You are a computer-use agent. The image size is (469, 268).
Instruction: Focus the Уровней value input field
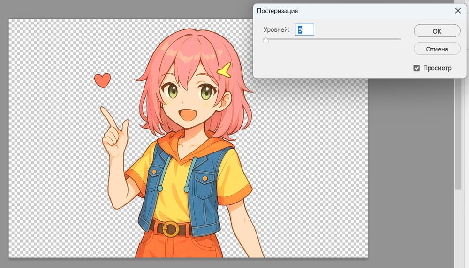pyautogui.click(x=304, y=30)
